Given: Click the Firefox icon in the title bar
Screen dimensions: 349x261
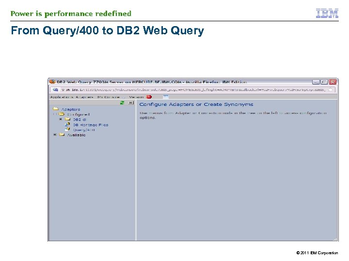Looking at the screenshot, I should [52, 82].
